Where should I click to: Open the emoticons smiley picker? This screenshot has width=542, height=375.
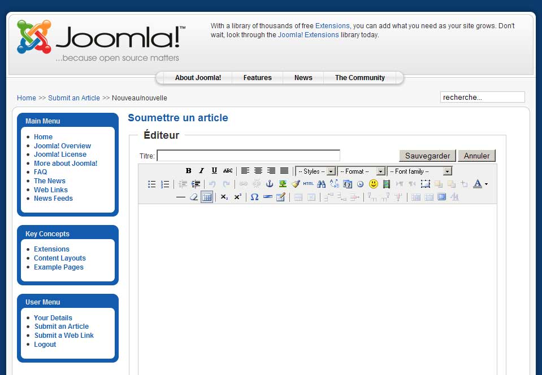pos(374,184)
